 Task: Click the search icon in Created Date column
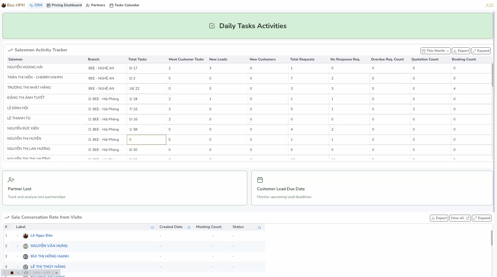[x=189, y=227]
